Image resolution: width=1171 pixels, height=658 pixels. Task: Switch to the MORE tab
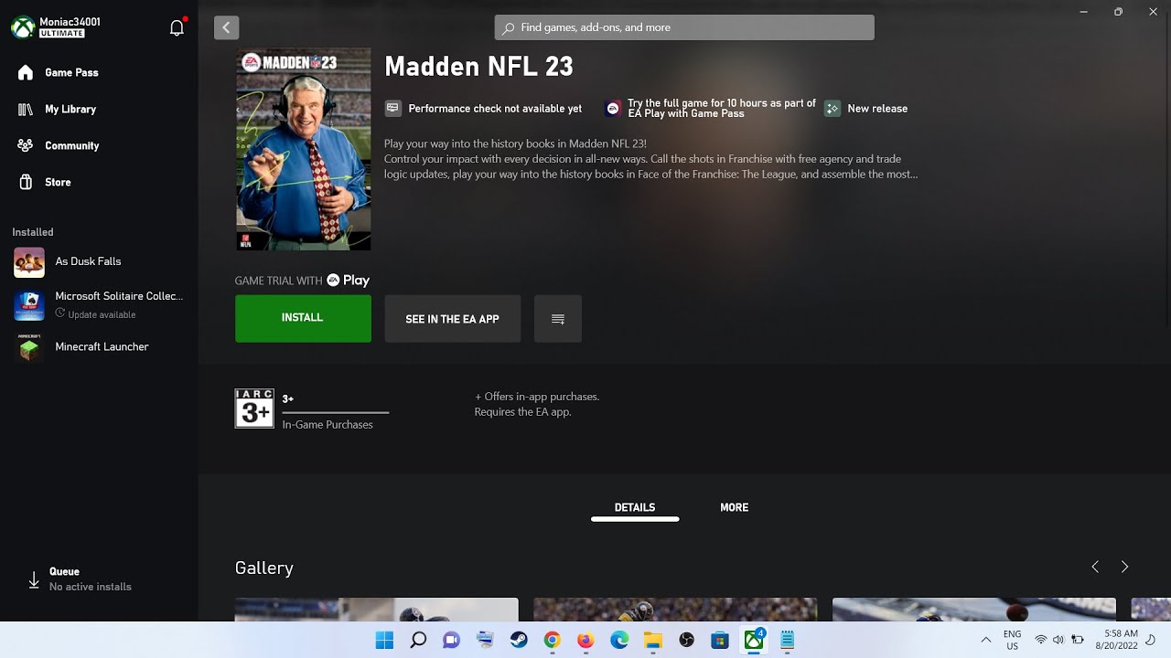[734, 508]
